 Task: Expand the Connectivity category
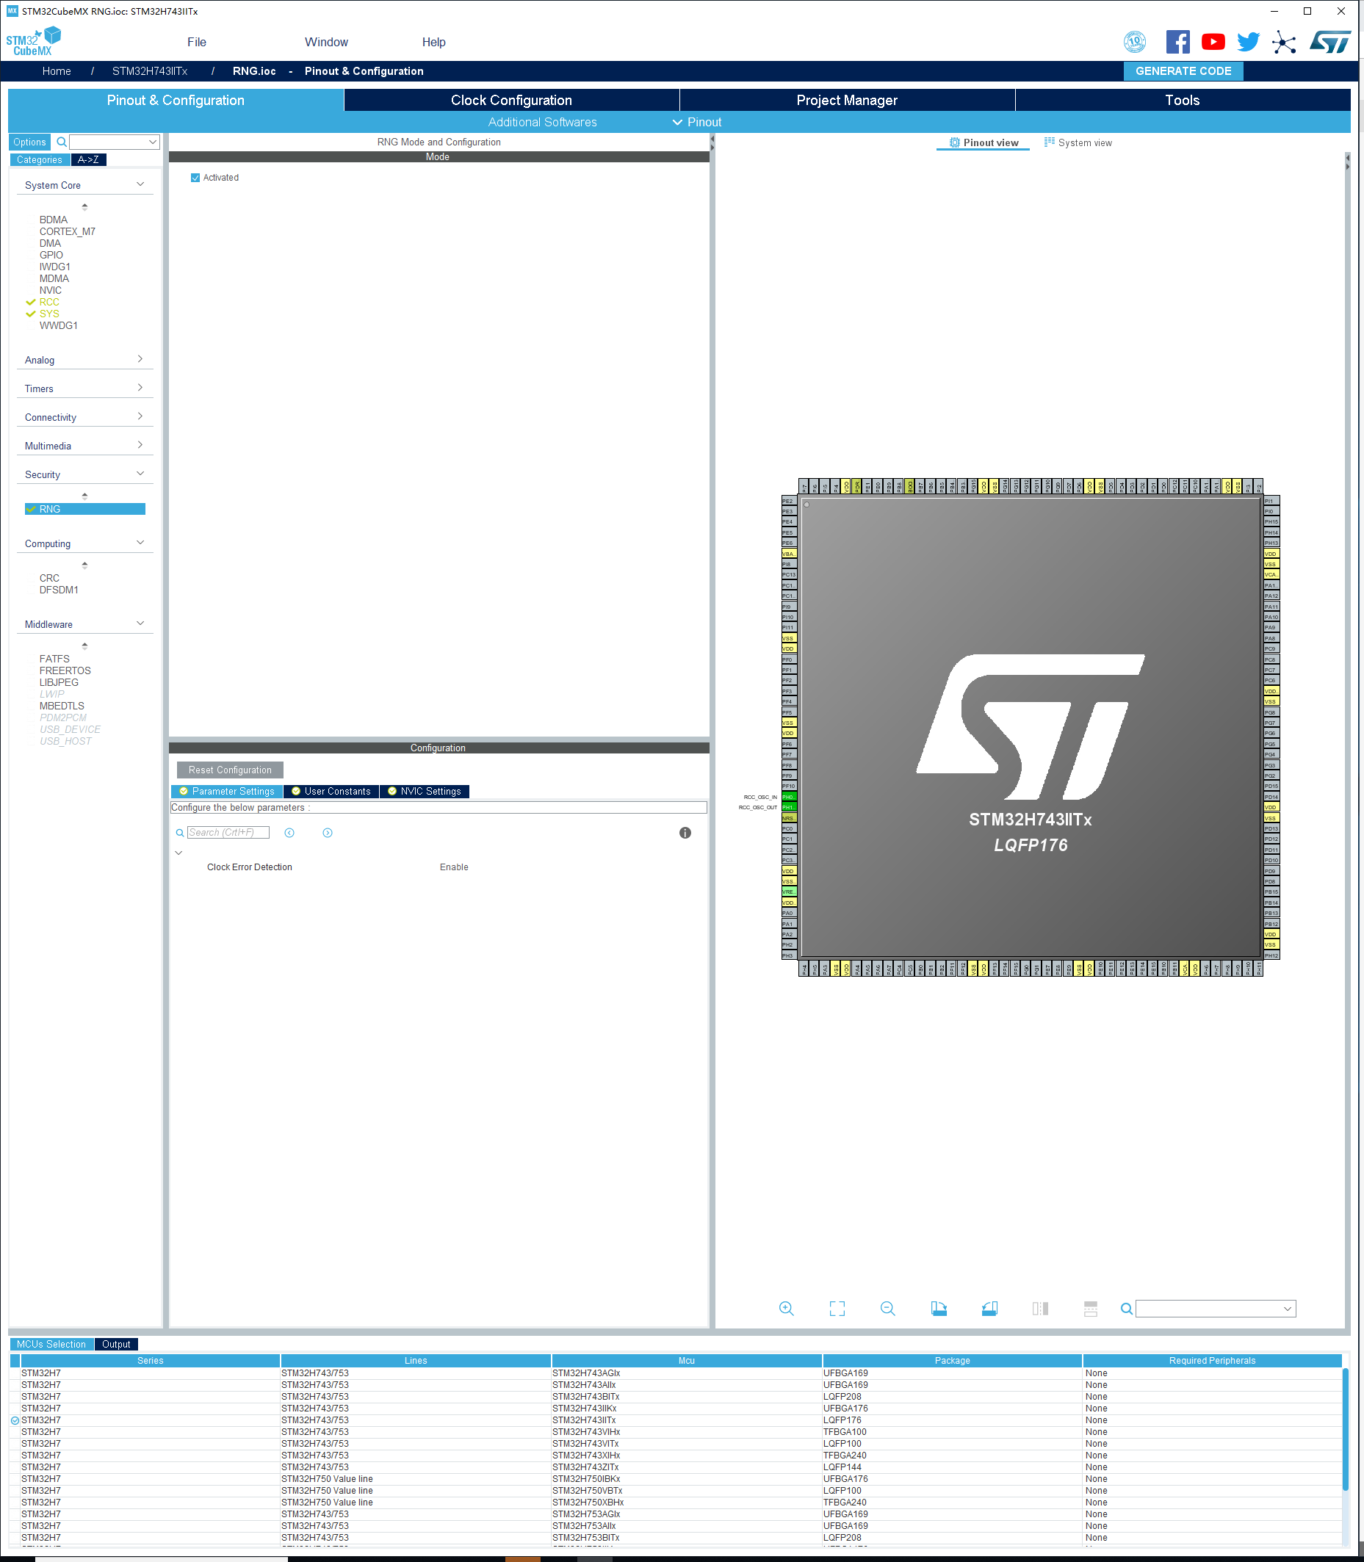[x=140, y=416]
